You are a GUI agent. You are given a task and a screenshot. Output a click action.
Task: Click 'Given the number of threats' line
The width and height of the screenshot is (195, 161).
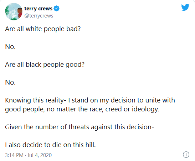[x=79, y=127]
